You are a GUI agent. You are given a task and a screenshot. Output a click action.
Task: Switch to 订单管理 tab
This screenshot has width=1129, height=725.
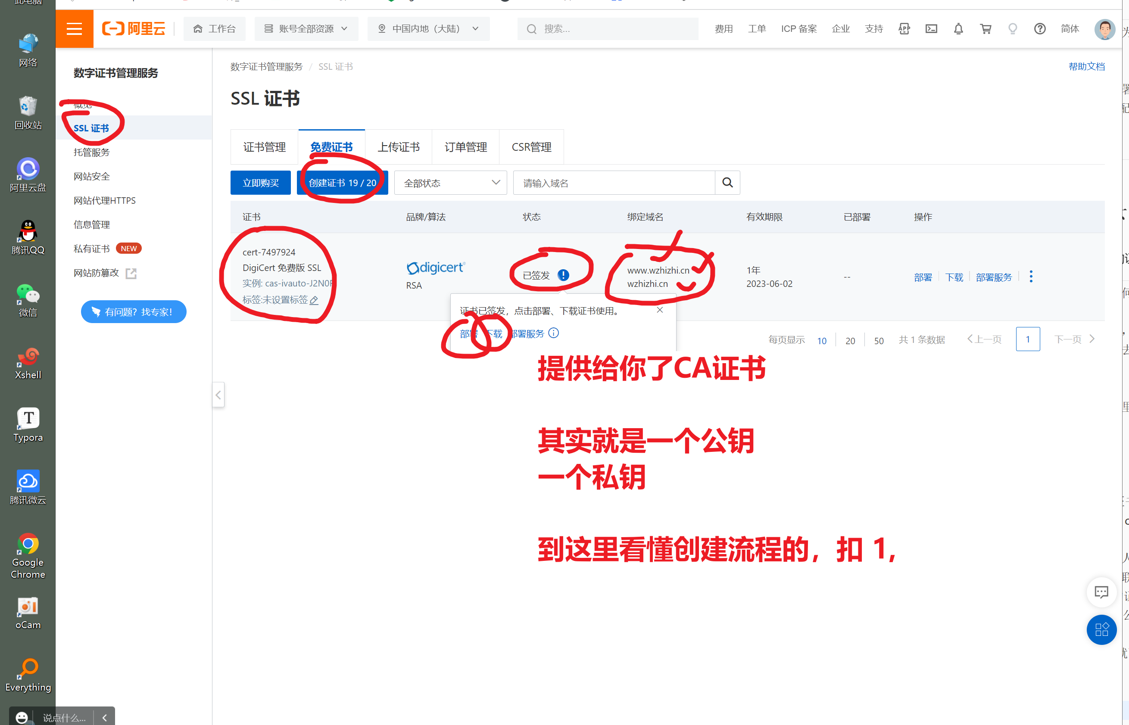coord(465,147)
